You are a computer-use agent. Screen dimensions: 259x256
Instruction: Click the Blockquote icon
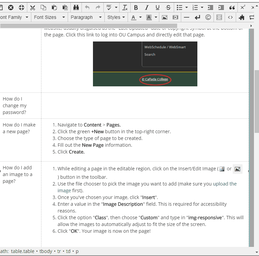(232, 7)
